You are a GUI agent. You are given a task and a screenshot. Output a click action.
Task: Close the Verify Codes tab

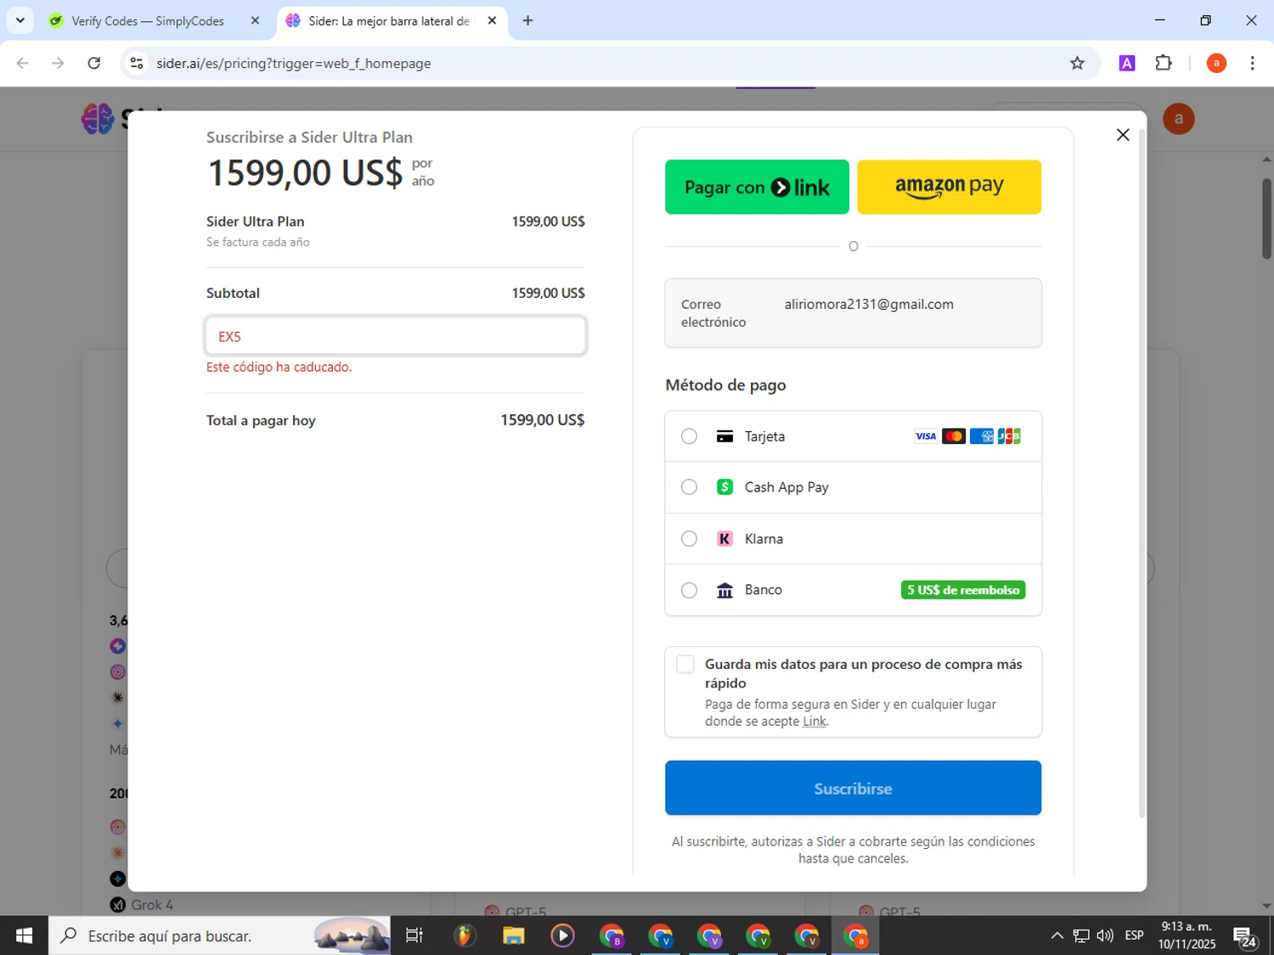coord(255,21)
